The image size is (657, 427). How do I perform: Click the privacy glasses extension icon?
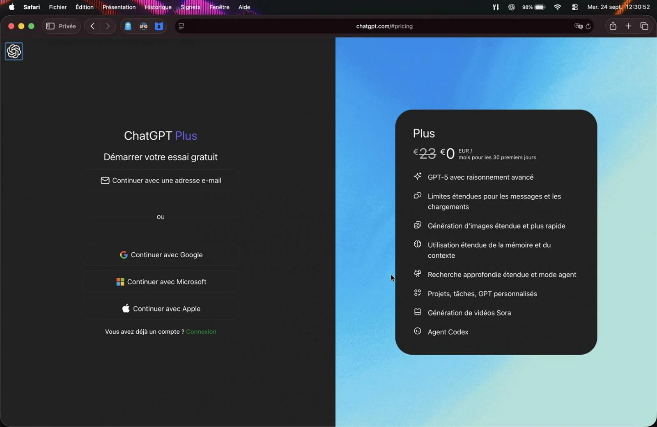[143, 26]
